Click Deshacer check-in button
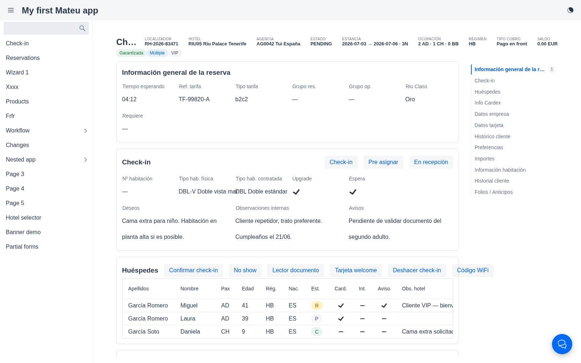Viewport: 581px width, 363px height. click(x=417, y=270)
